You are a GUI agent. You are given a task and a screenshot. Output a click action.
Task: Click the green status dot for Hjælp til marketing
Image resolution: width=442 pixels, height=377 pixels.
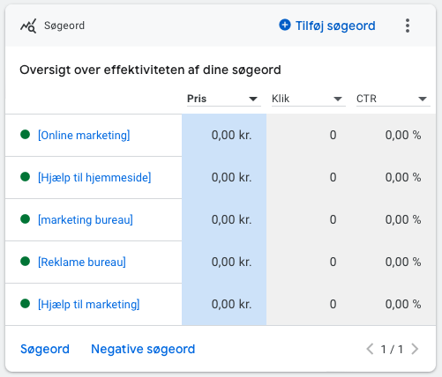pos(26,304)
